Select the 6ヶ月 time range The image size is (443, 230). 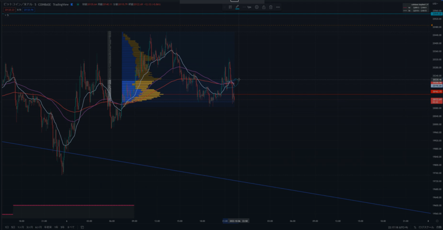click(39, 227)
